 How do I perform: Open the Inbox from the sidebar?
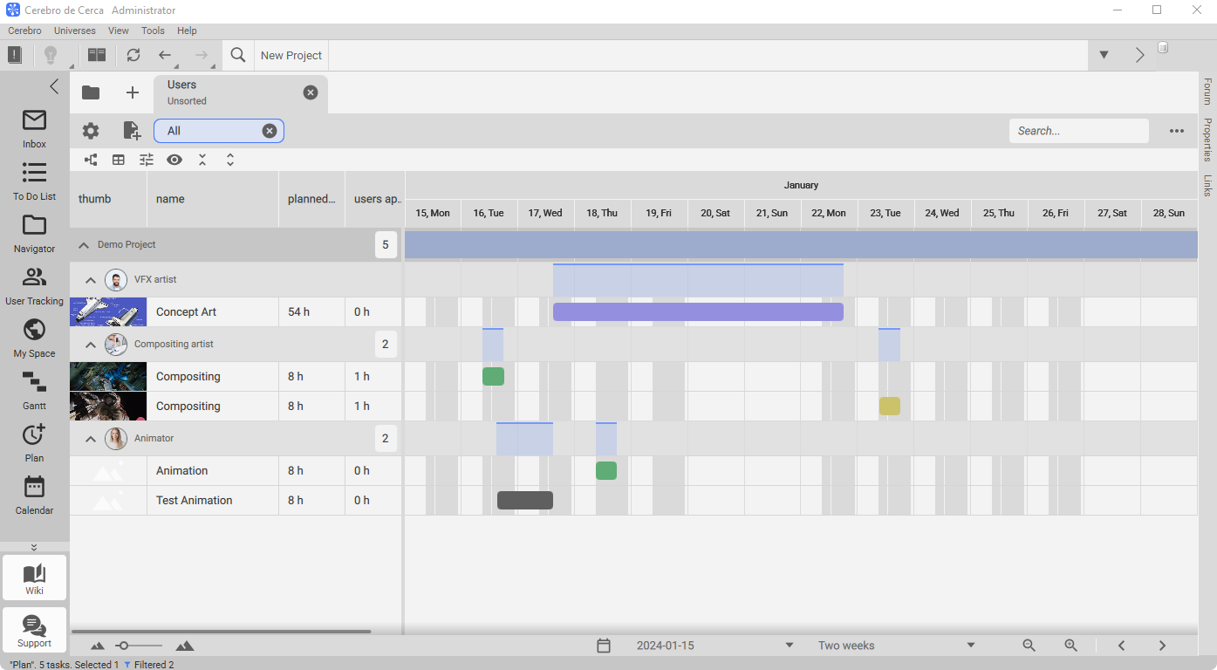(x=34, y=127)
